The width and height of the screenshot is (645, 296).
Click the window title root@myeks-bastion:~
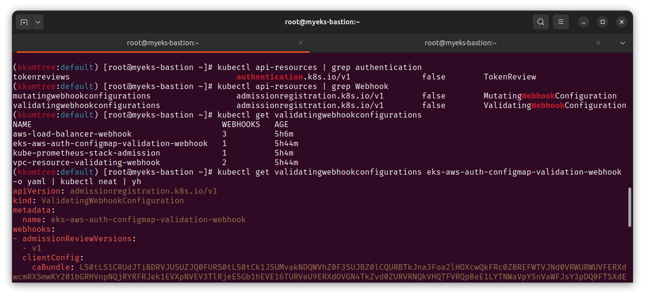[322, 22]
